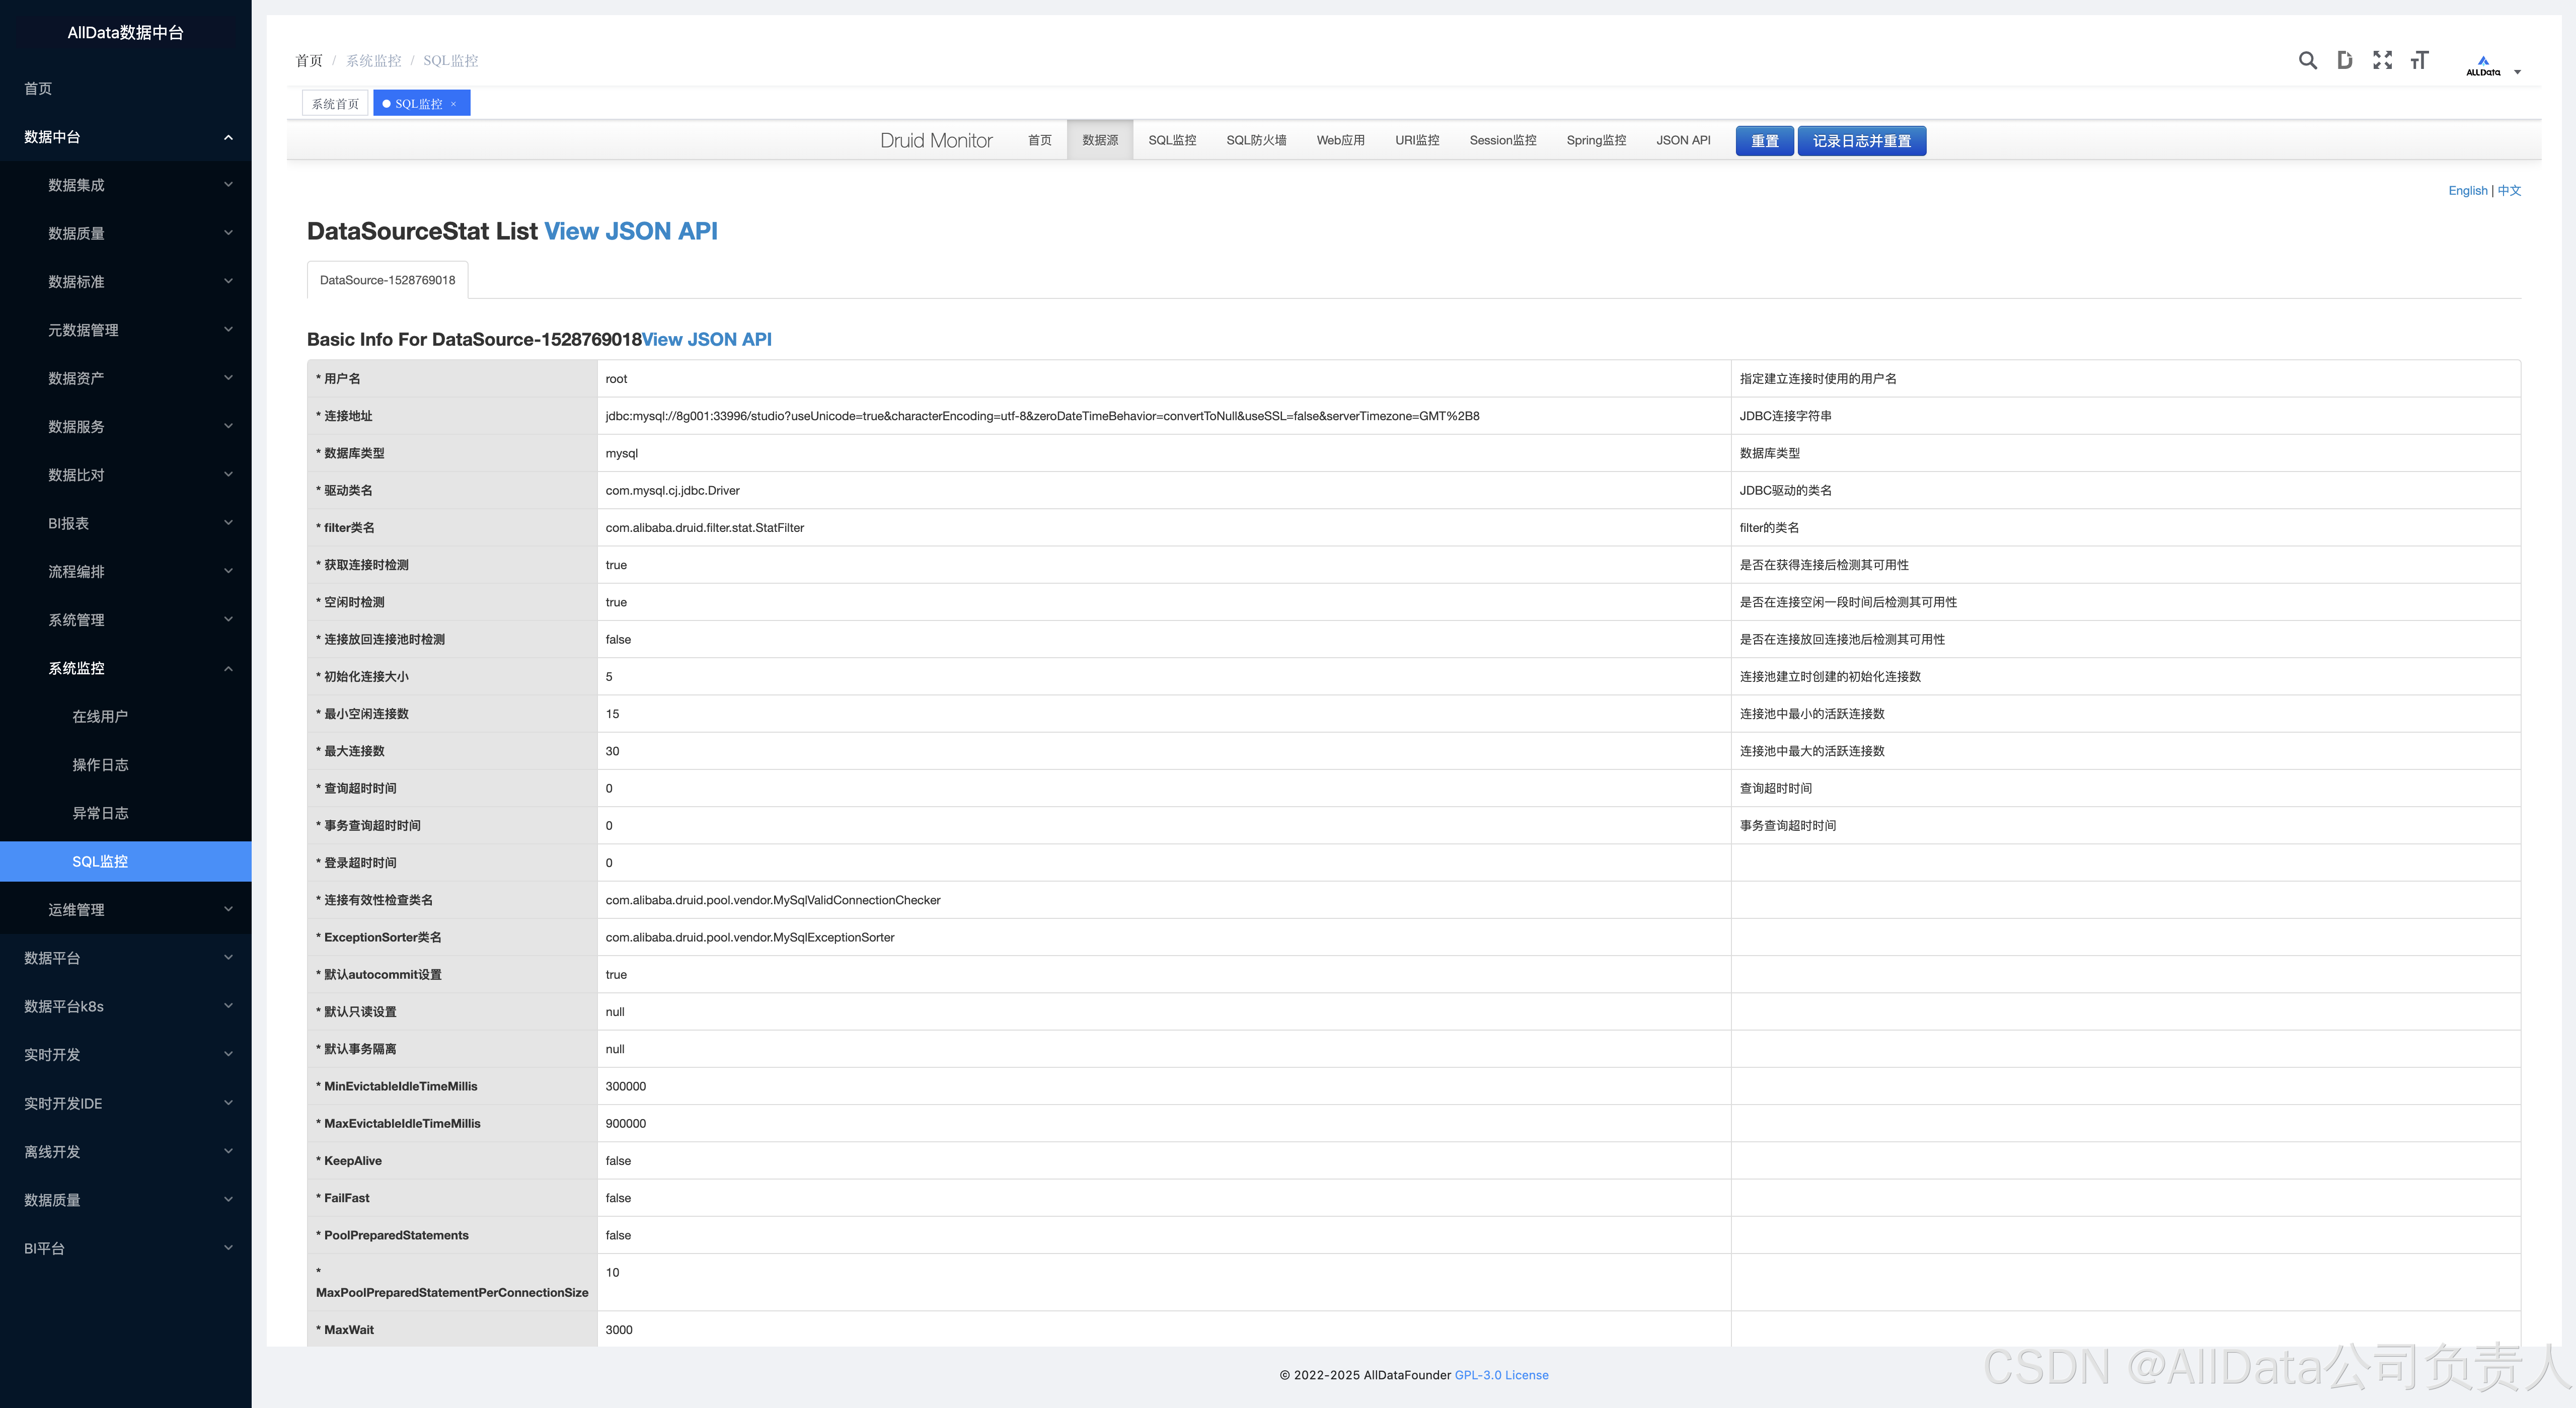Open the font size icon
The image size is (2576, 1408).
pyautogui.click(x=2419, y=60)
